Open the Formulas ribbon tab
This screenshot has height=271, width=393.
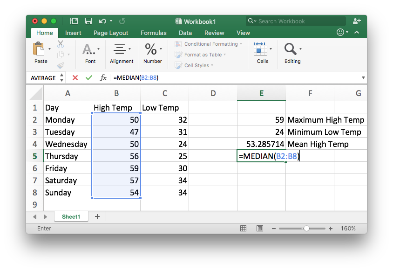point(153,33)
